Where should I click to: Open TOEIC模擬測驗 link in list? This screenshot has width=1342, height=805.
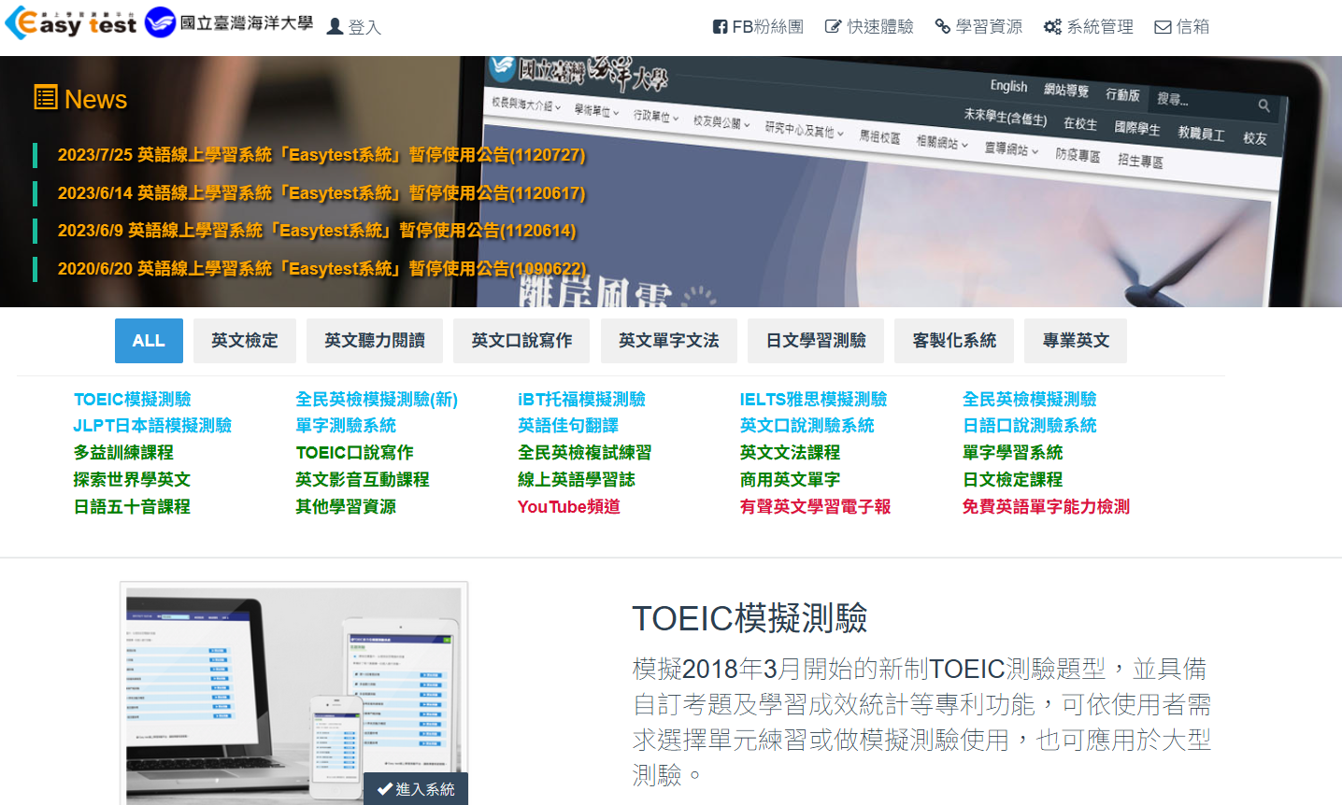(132, 400)
